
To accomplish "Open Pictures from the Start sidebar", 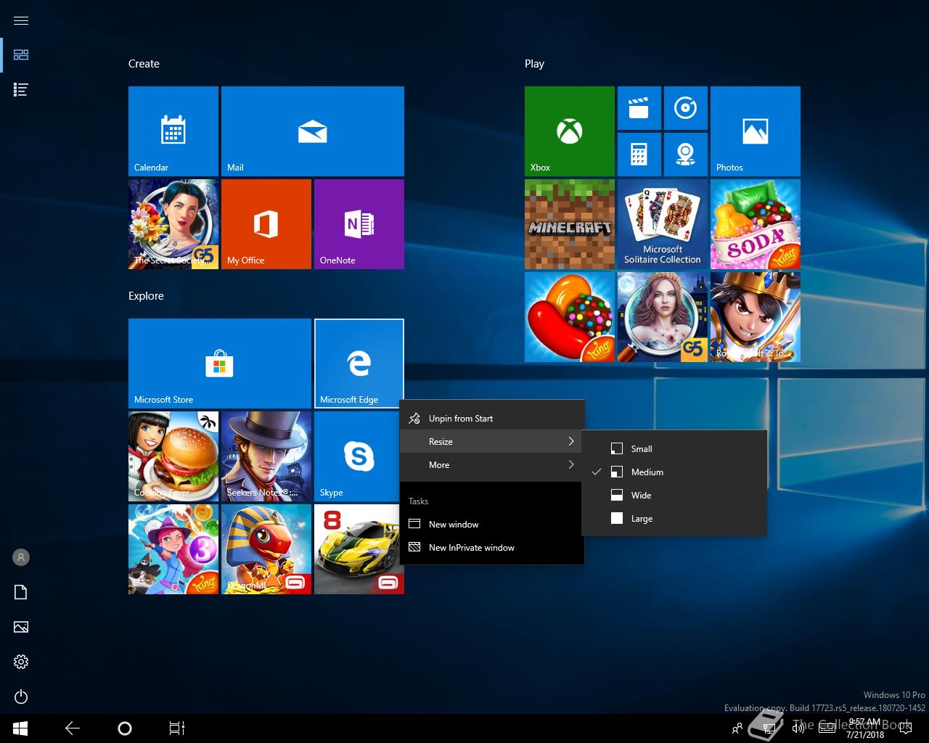I will [21, 627].
